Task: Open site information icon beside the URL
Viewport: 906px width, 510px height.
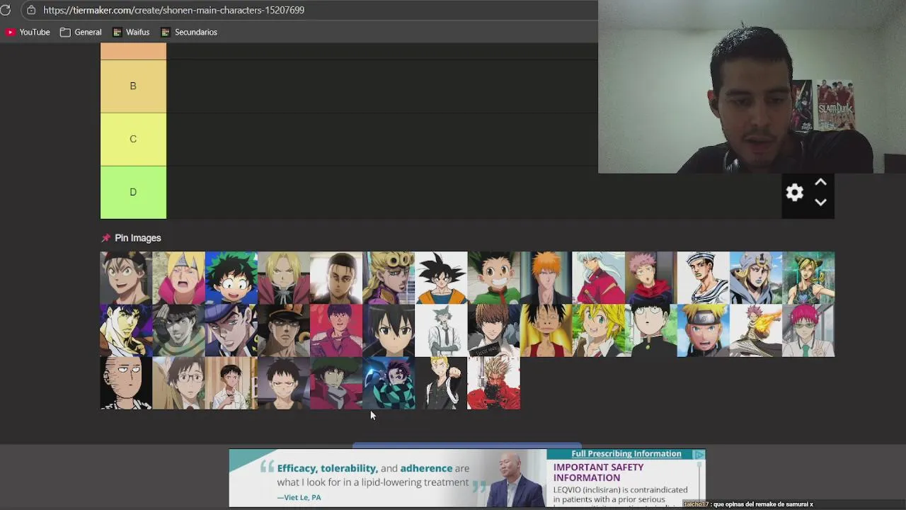Action: [31, 10]
